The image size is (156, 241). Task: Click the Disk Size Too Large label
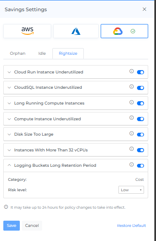(34, 134)
